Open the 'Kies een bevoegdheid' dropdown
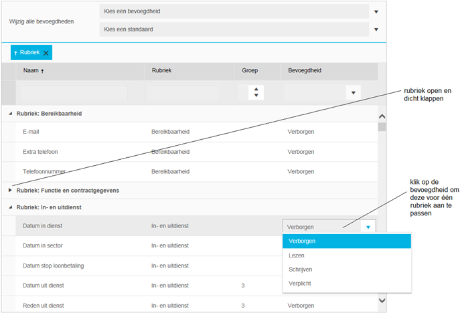The width and height of the screenshot is (460, 315). click(376, 12)
